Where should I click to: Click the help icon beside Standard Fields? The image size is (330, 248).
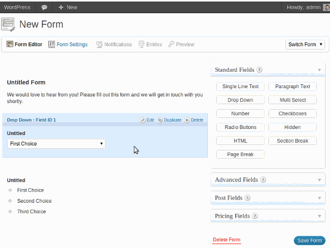259,70
